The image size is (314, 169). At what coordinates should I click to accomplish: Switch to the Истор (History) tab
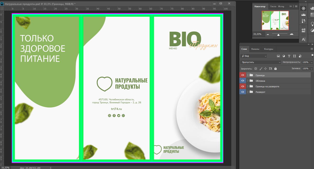pos(281,6)
